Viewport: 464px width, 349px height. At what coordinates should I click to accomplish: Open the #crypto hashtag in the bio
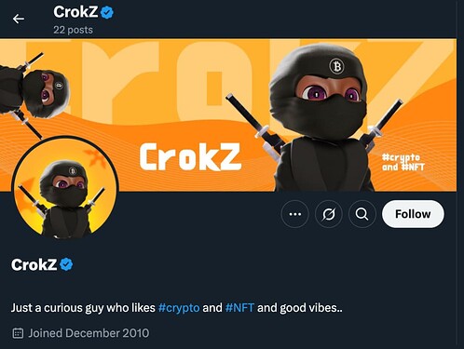(179, 308)
